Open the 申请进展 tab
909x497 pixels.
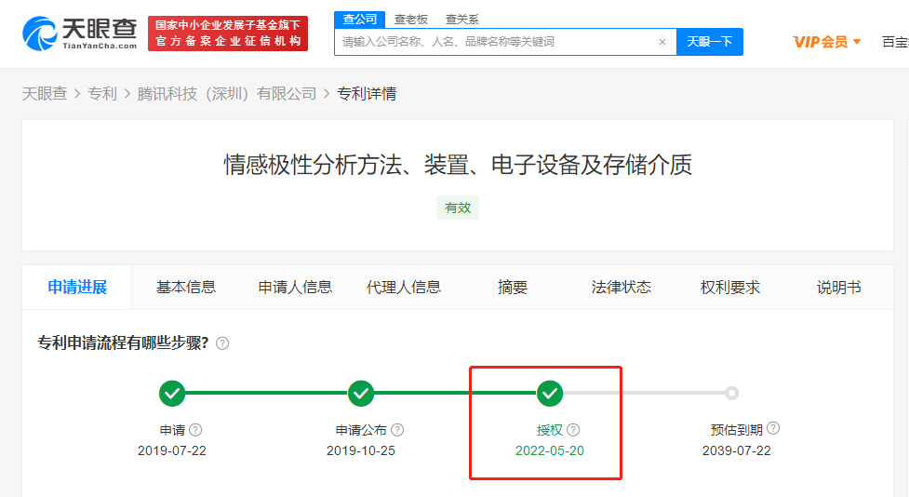pyautogui.click(x=77, y=287)
